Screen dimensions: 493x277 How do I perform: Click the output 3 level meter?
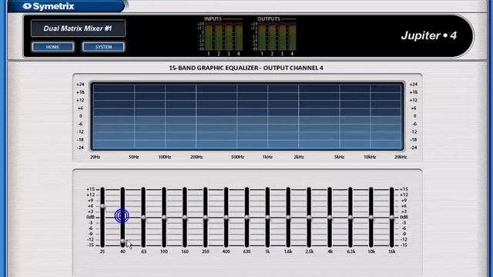[283, 37]
